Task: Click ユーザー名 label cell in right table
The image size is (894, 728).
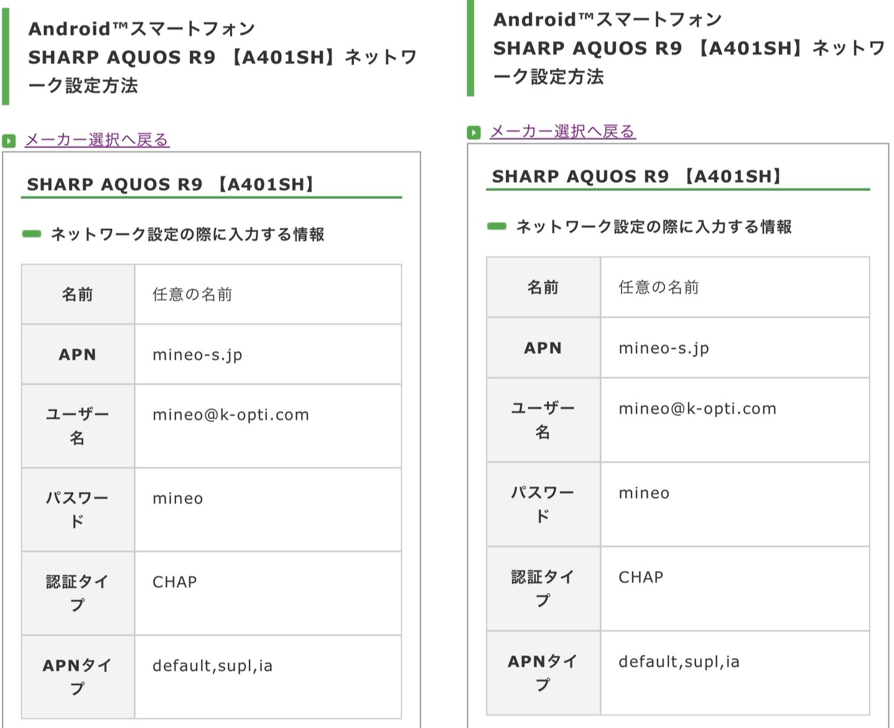Action: pos(542,420)
